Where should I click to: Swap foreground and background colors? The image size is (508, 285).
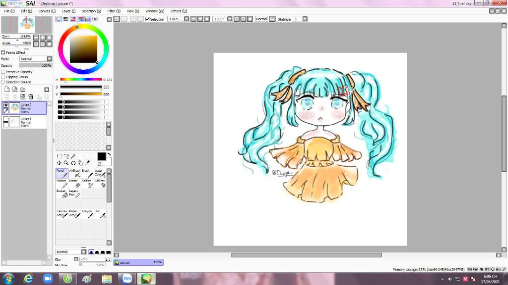pos(109,154)
